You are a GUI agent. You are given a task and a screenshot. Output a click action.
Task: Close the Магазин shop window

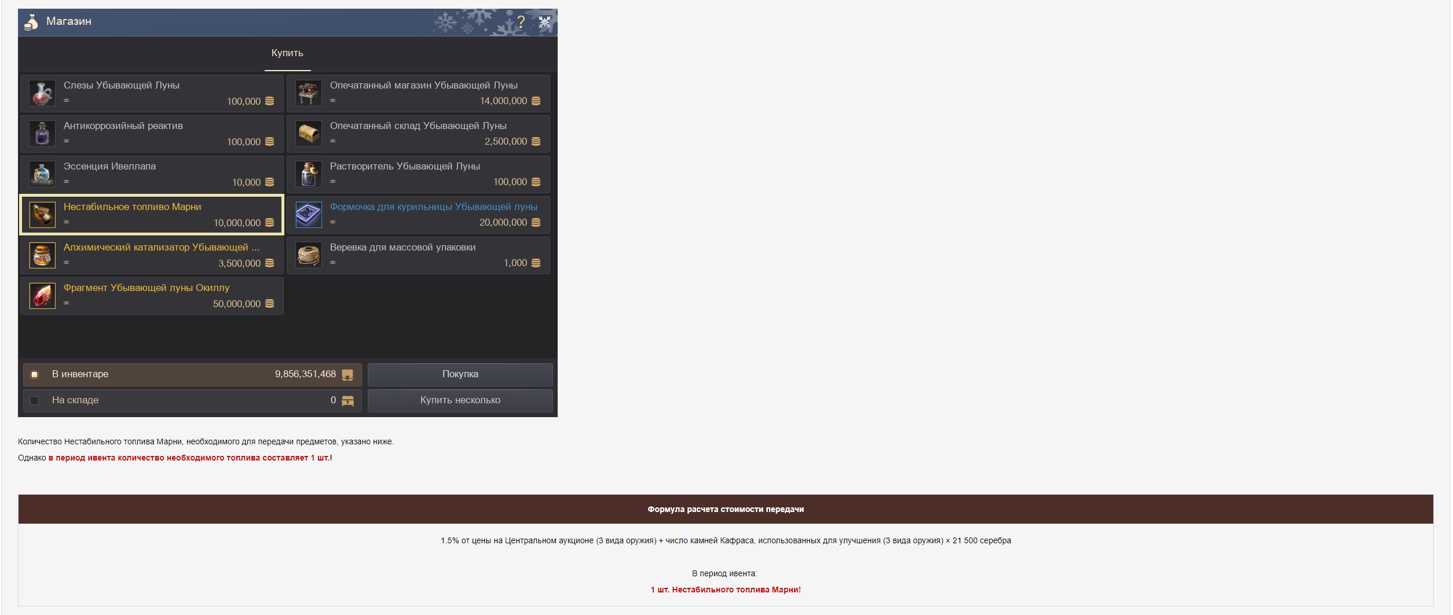(x=544, y=22)
